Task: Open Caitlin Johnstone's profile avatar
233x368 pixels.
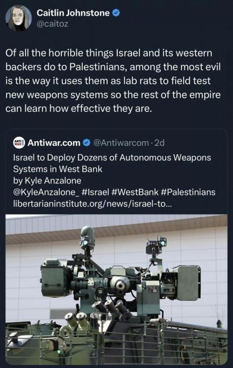Action: tap(19, 18)
